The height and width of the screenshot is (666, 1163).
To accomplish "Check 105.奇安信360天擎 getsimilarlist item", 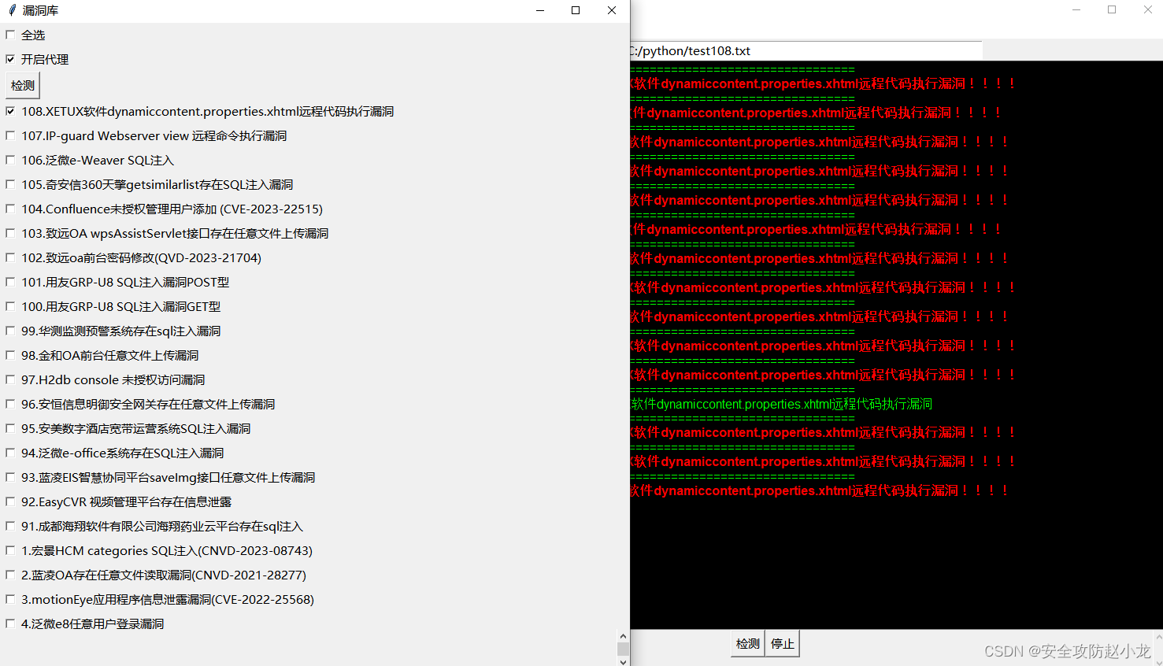I will 10,184.
